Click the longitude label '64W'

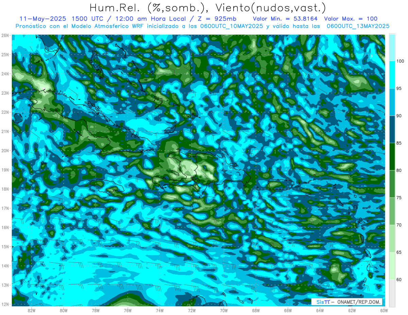(x=320, y=310)
